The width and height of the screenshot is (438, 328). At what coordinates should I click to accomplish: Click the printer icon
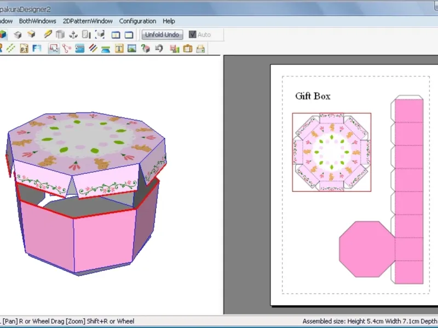pos(200,49)
